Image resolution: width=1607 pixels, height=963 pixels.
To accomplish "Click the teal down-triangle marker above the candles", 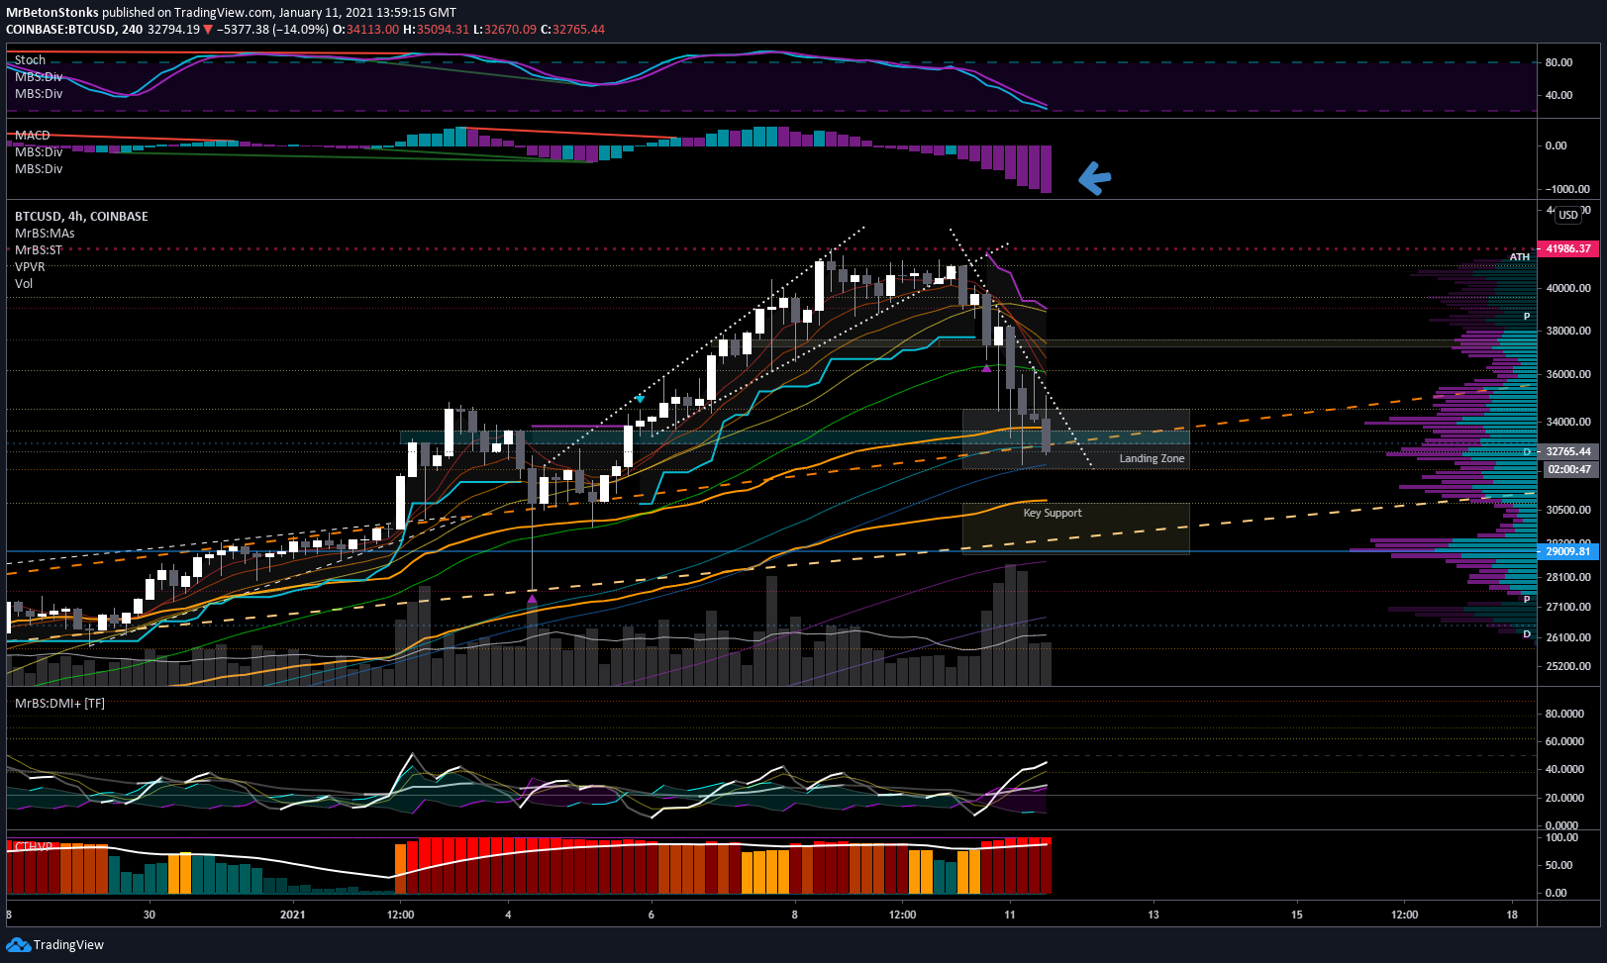I will point(641,399).
